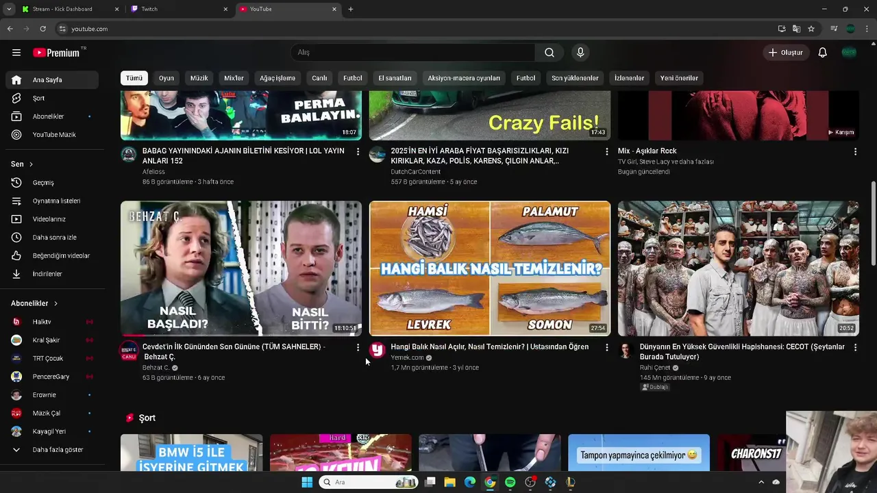Switch to the Twitch browser tab
Image resolution: width=877 pixels, height=493 pixels.
(x=178, y=9)
